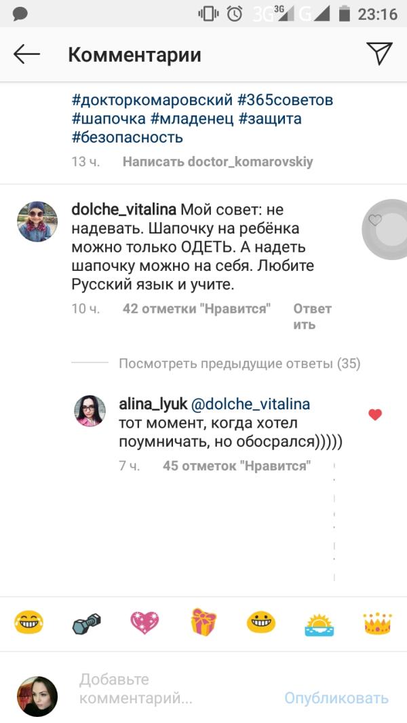Open dolche_vitalina's profile picture

pyautogui.click(x=37, y=221)
